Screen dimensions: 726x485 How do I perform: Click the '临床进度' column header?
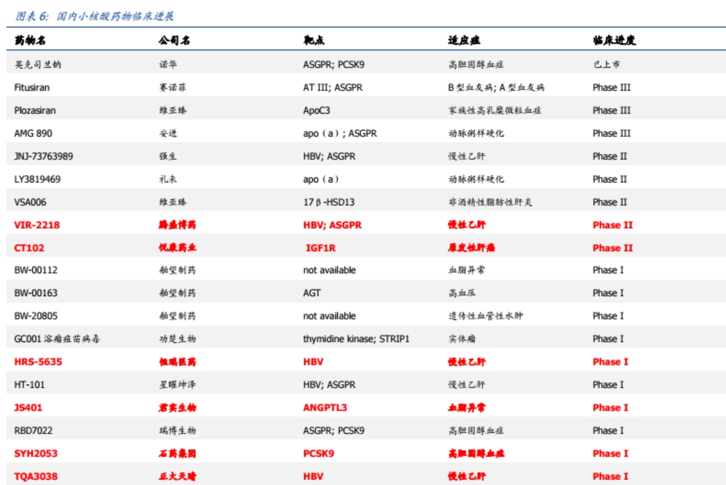[x=615, y=40]
